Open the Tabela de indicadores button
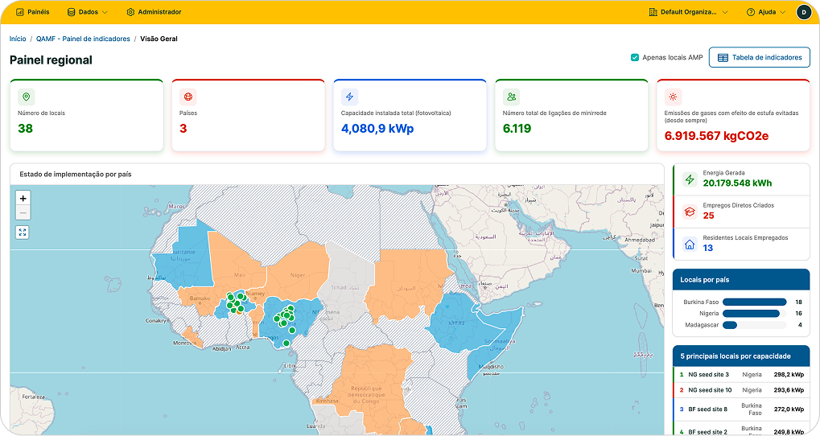Image resolution: width=820 pixels, height=436 pixels. [x=760, y=57]
